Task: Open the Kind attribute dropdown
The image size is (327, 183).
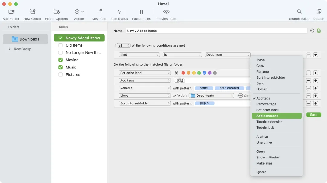Action: 139,55
